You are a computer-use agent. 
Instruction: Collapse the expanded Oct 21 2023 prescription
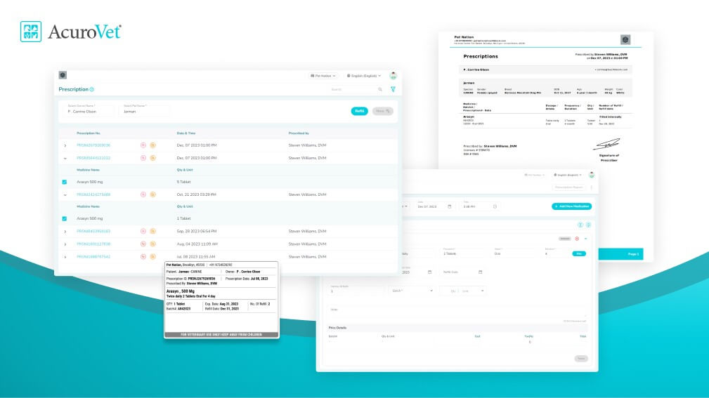point(65,194)
